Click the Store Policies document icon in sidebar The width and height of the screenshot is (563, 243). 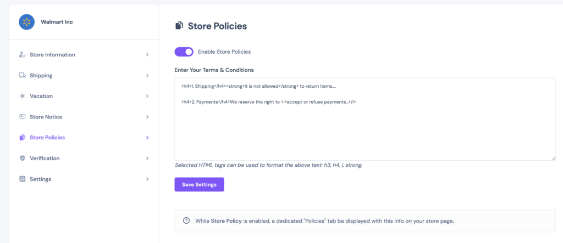click(x=22, y=138)
